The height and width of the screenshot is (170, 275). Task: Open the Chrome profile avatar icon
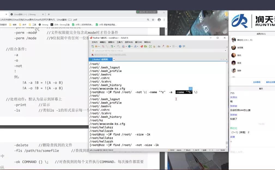click(159, 20)
